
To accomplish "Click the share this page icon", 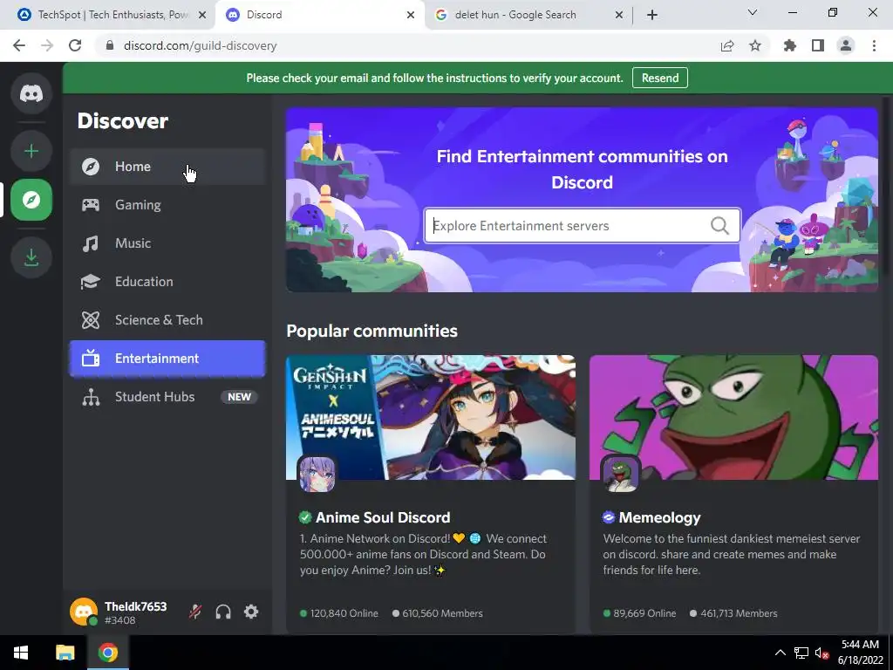I will tap(727, 45).
